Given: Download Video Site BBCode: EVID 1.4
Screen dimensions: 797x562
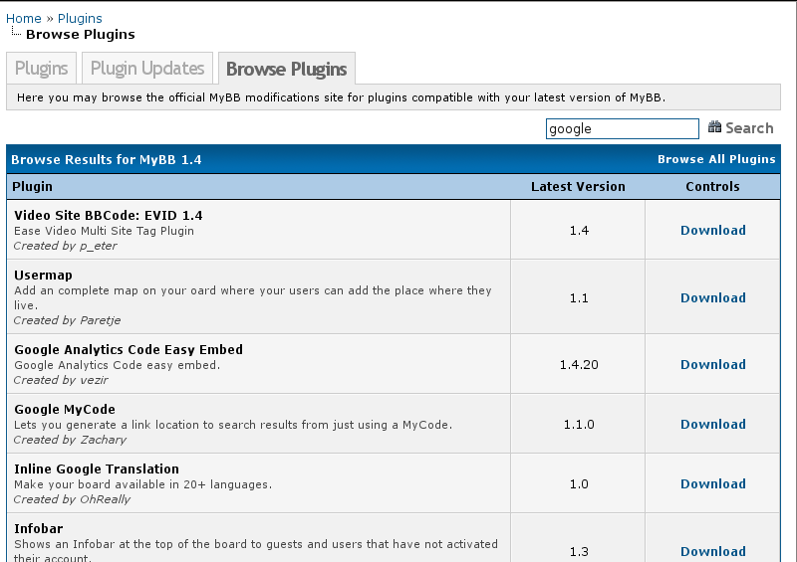Looking at the screenshot, I should pos(712,230).
